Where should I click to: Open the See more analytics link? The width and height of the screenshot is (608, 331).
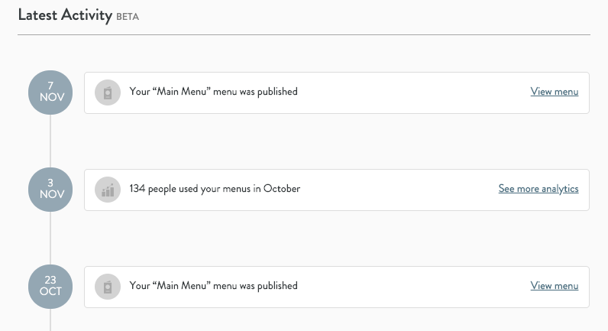pos(538,189)
